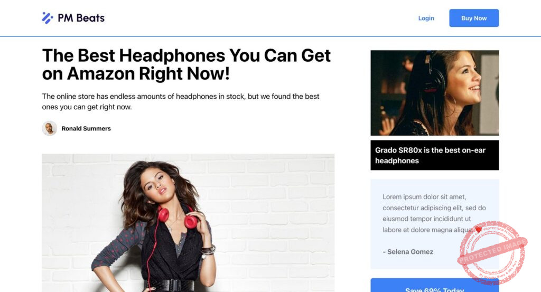Click the intro paragraph about the online store
The width and height of the screenshot is (541, 292).
pyautogui.click(x=181, y=101)
